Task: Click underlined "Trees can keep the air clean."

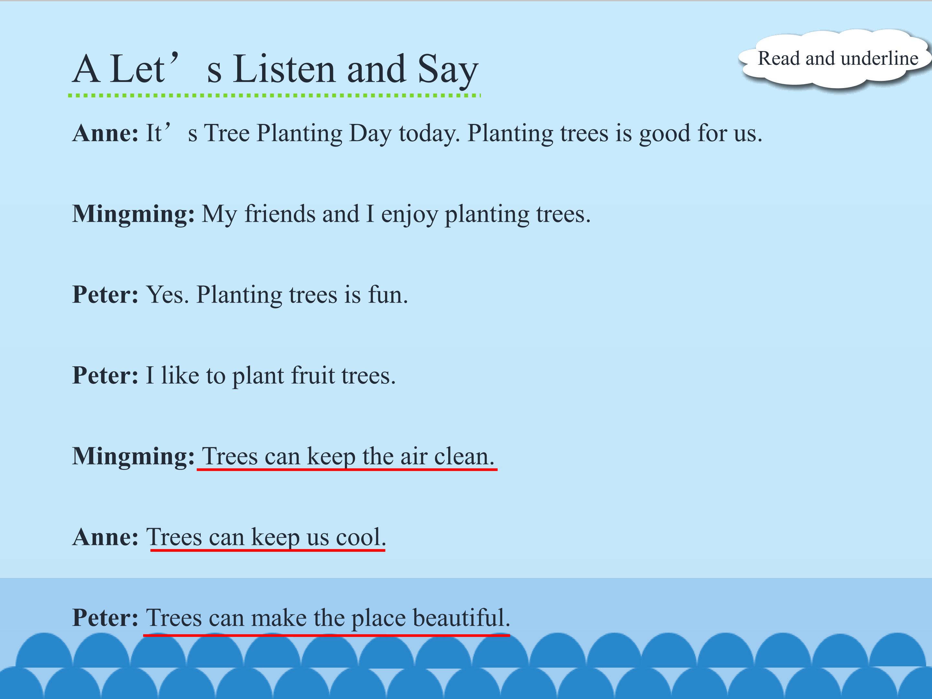Action: click(348, 456)
